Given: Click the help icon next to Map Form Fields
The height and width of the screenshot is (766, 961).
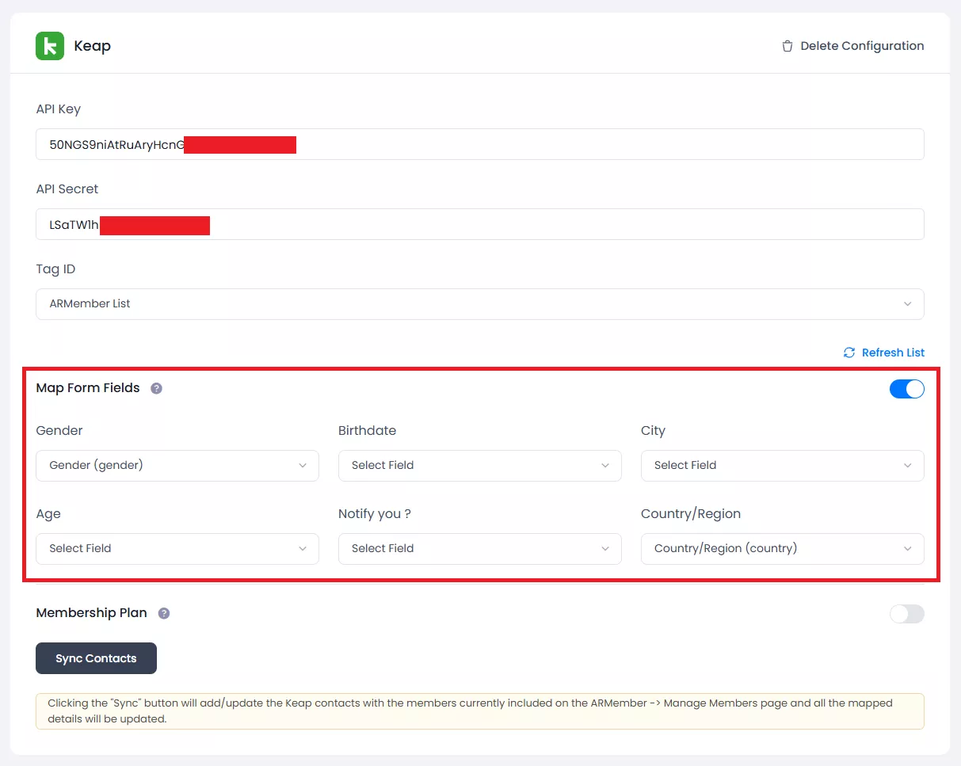Looking at the screenshot, I should (x=156, y=388).
